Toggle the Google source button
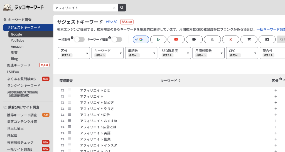Viewport: 285px width, 152px height. 141,39
